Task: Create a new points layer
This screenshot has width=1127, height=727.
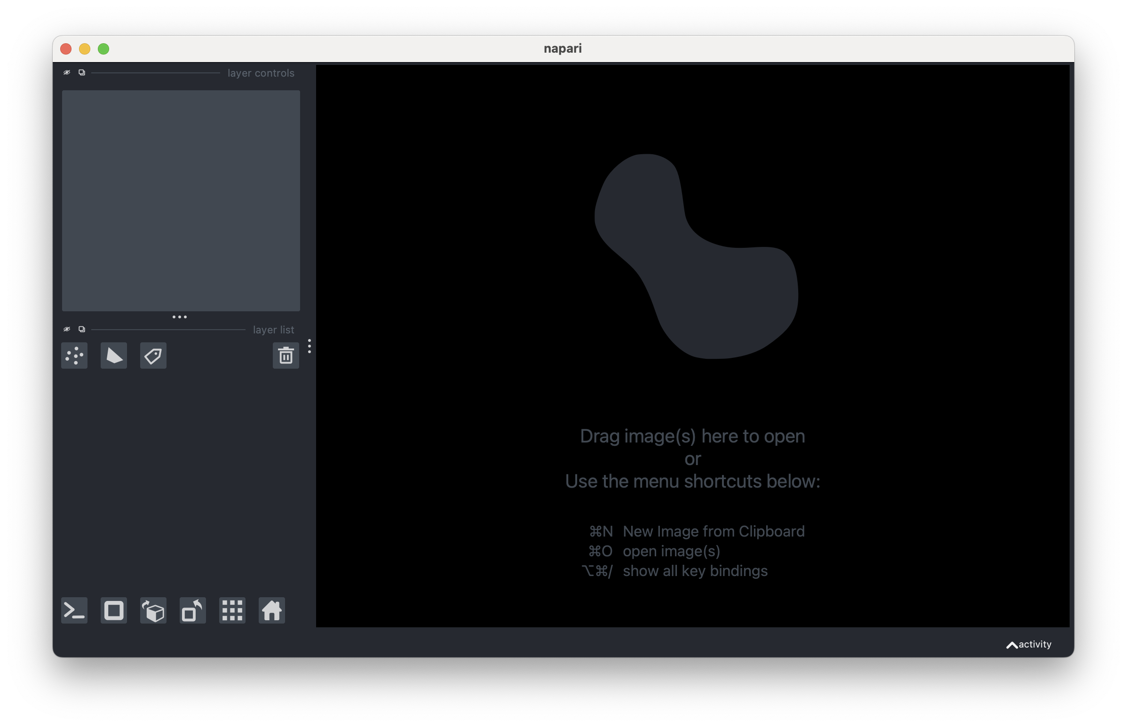Action: click(x=75, y=356)
